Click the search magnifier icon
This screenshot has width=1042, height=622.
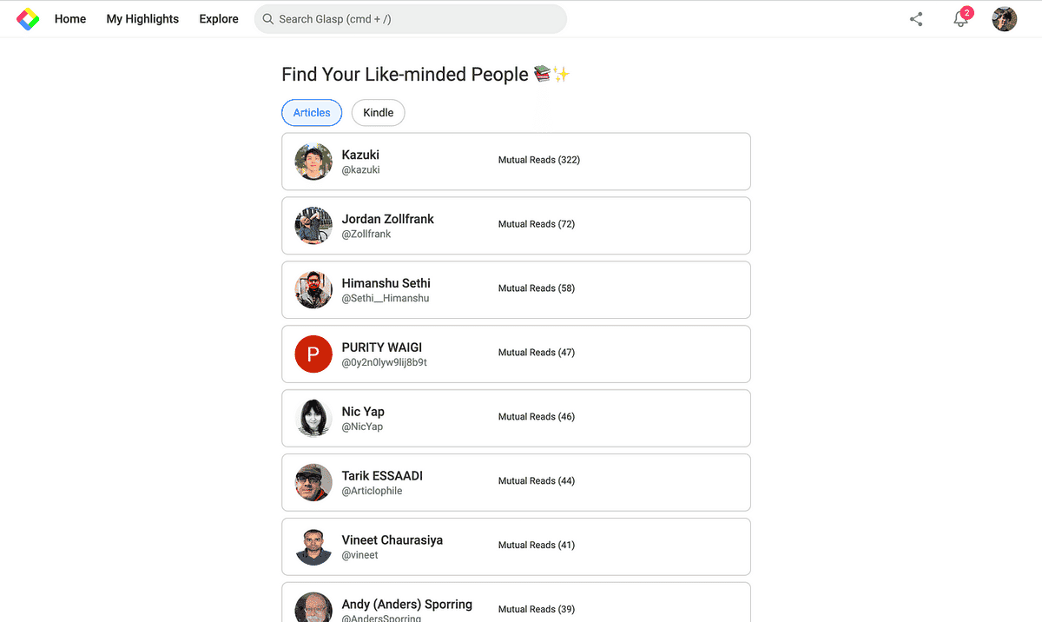pos(268,19)
